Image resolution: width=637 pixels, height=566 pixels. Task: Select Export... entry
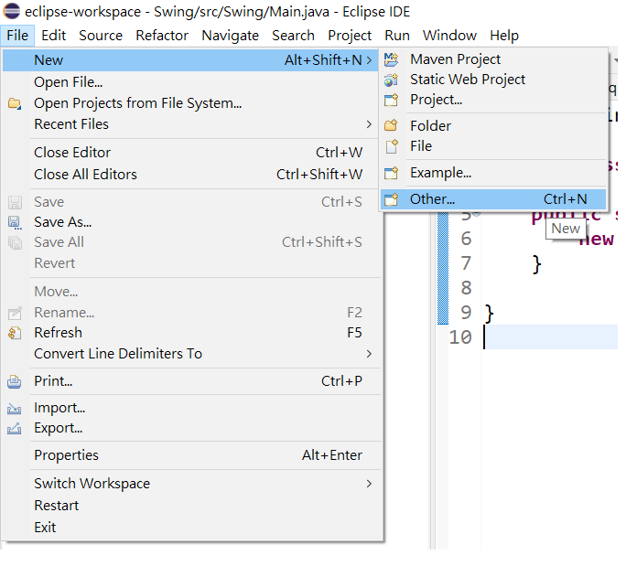[x=191, y=429]
